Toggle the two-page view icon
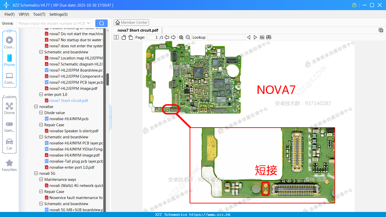This screenshot has width=386, height=217. [116, 37]
